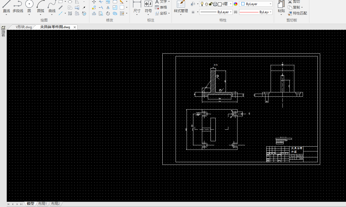Switch to the V形块.dwg document tab
Screen dimensions: 346x207
(x=24, y=27)
